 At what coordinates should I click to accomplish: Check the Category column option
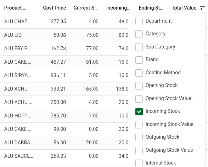139,34
